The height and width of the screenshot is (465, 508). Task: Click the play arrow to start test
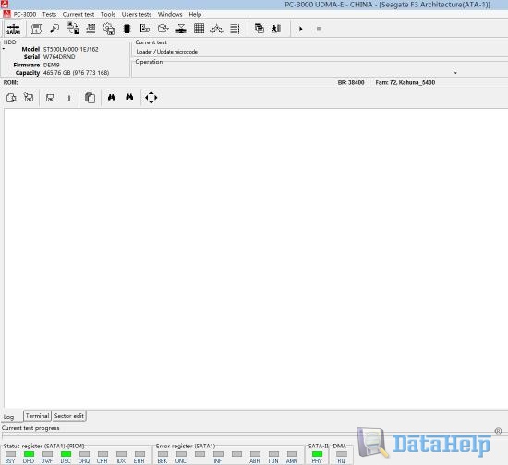pos(301,29)
